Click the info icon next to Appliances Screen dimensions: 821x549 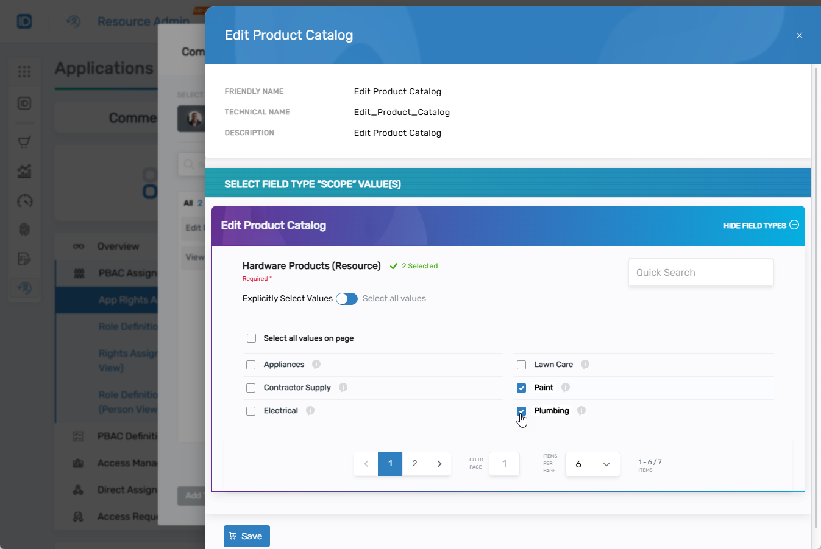tap(316, 365)
